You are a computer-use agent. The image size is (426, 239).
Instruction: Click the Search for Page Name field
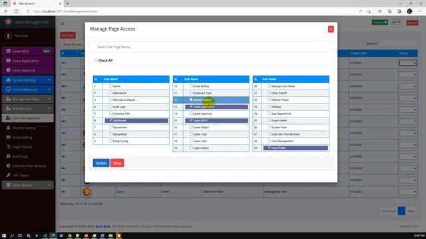pos(211,47)
